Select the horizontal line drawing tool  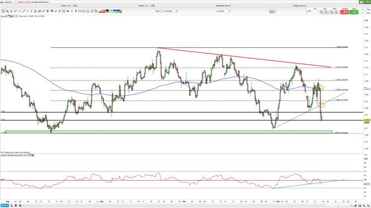click(x=27, y=11)
